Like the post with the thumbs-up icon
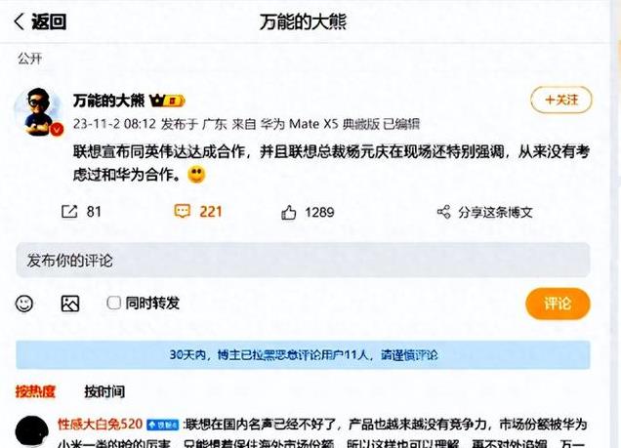Screen dimensions: 621x448 (289, 212)
